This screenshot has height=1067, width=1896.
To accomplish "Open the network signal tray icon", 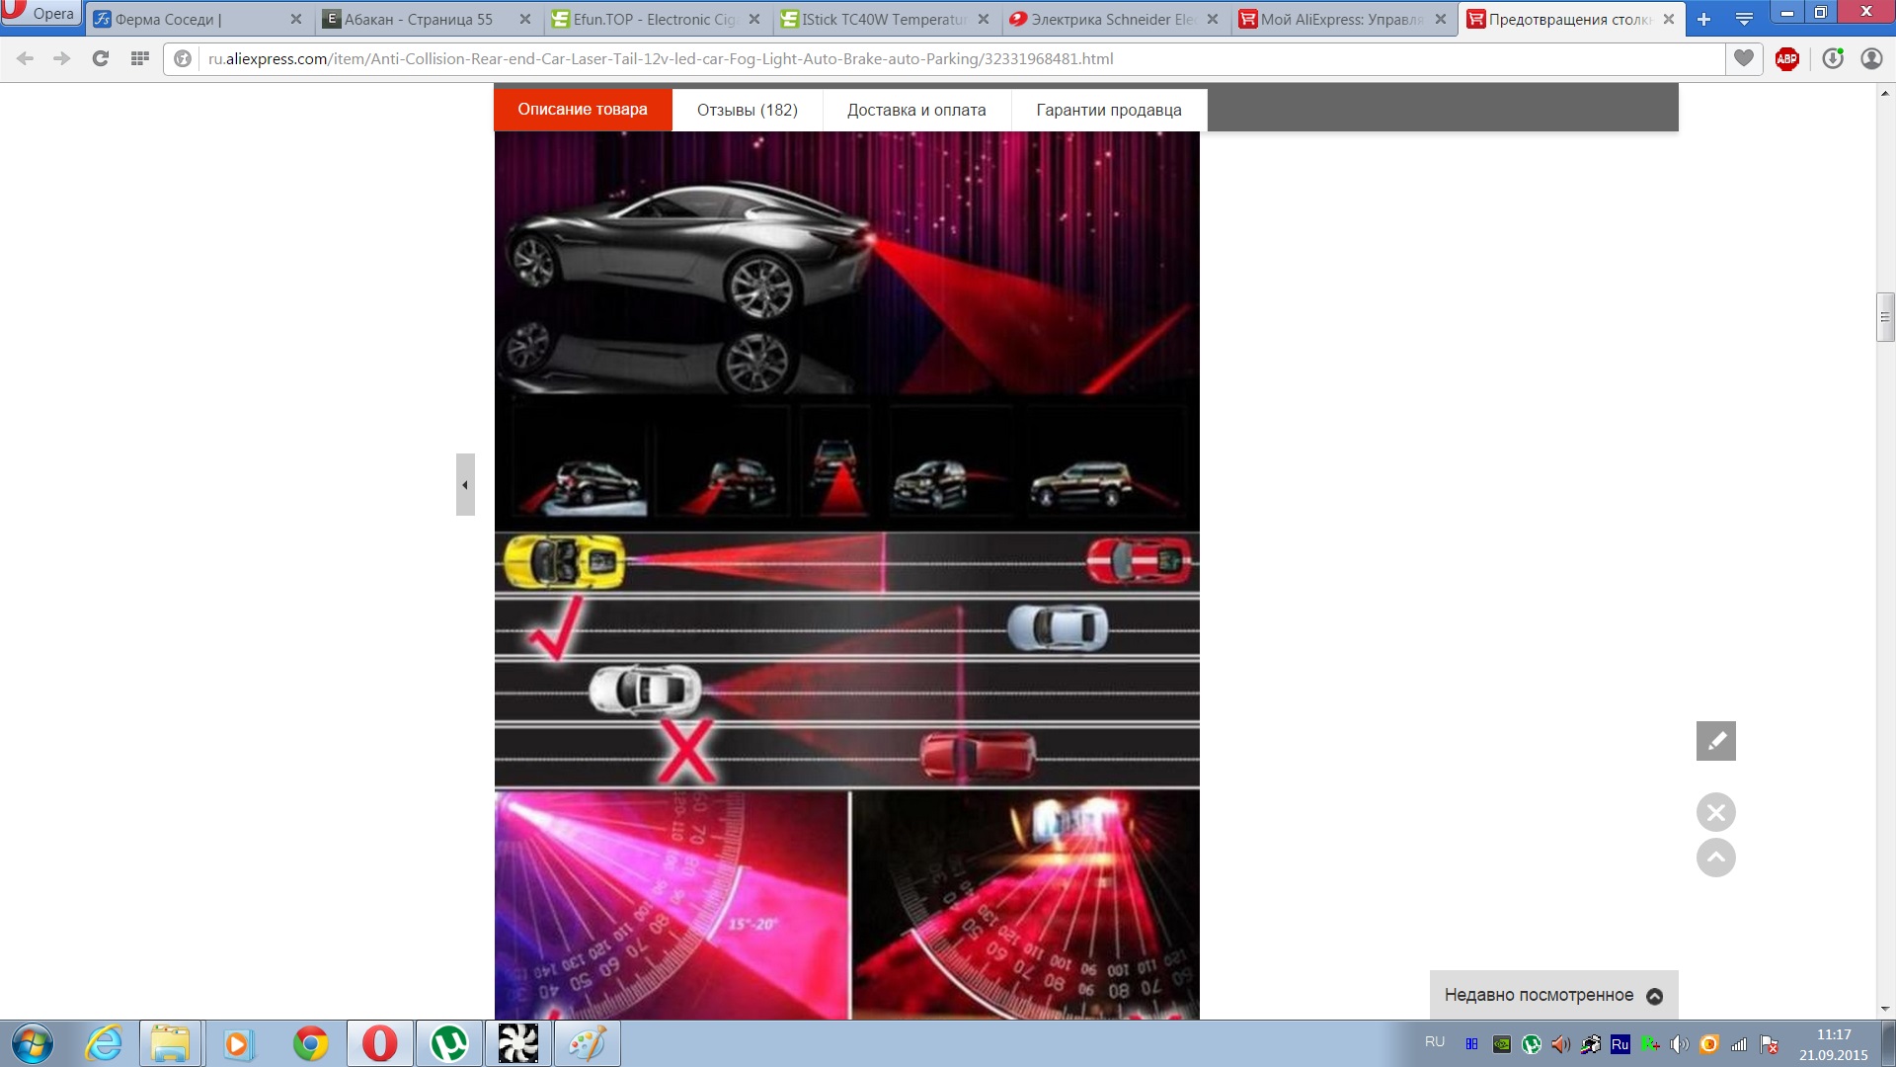I will click(x=1739, y=1044).
